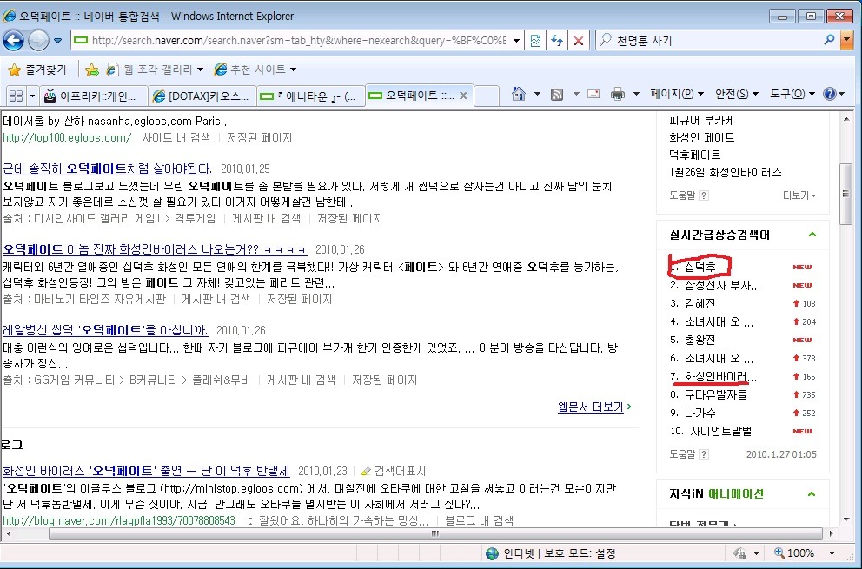Click the Forward navigation arrow

point(38,40)
